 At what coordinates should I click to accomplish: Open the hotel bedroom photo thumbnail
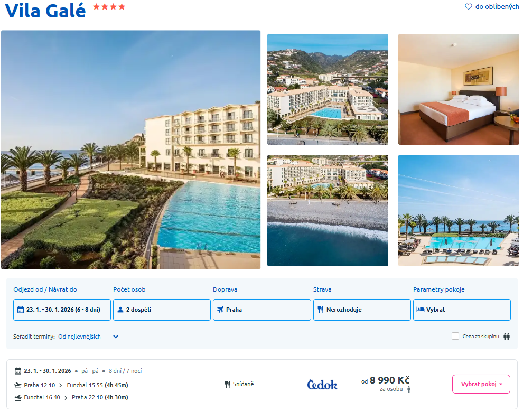[x=459, y=89]
